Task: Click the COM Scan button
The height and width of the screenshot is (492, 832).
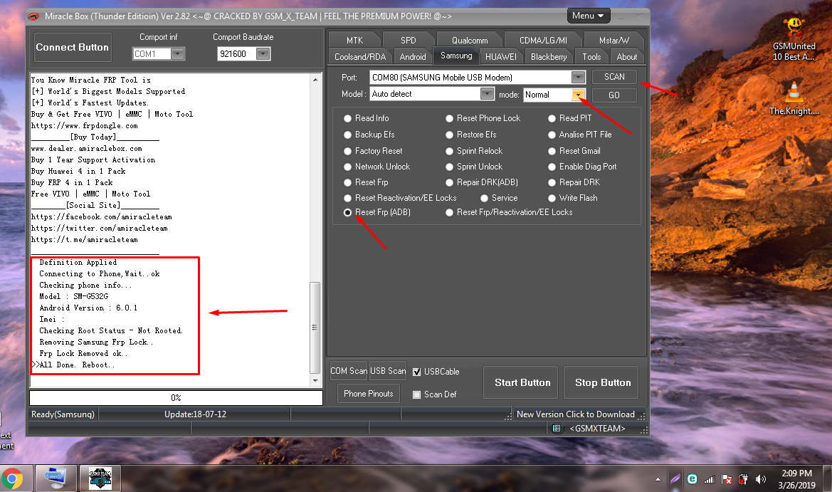Action: coord(349,371)
